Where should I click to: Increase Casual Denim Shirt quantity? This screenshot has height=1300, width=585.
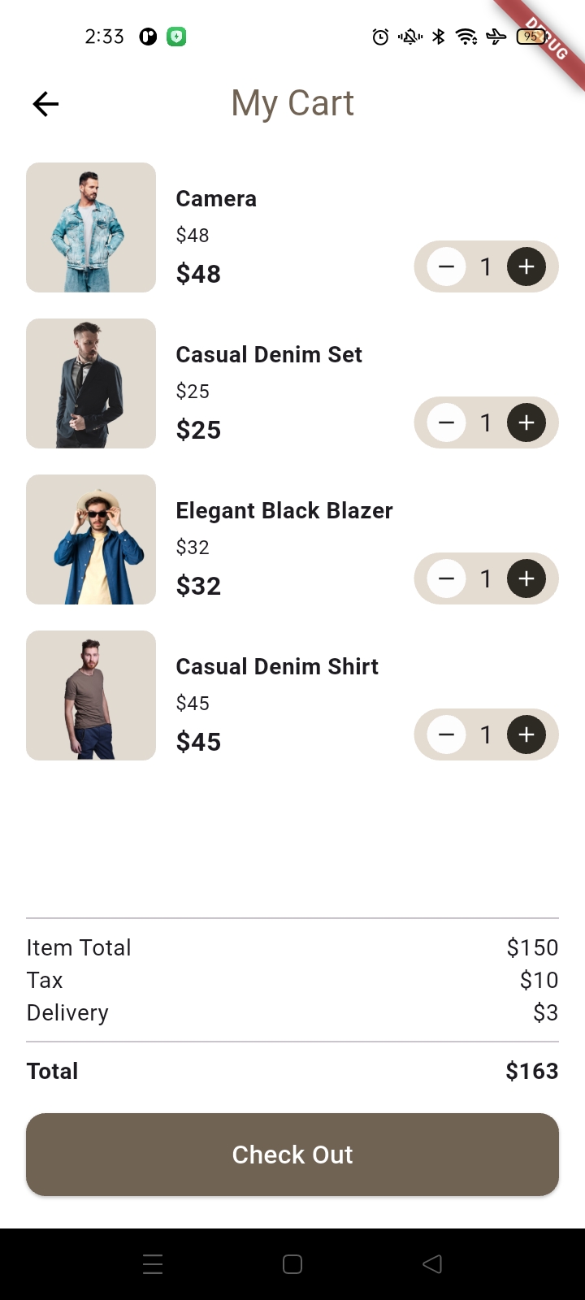click(526, 734)
